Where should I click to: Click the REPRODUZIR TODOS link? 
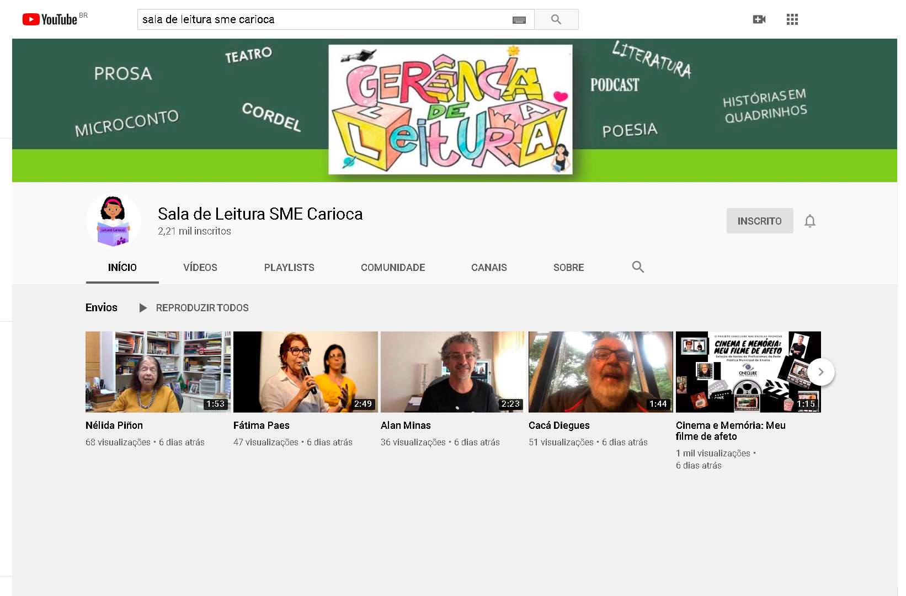[x=202, y=308]
